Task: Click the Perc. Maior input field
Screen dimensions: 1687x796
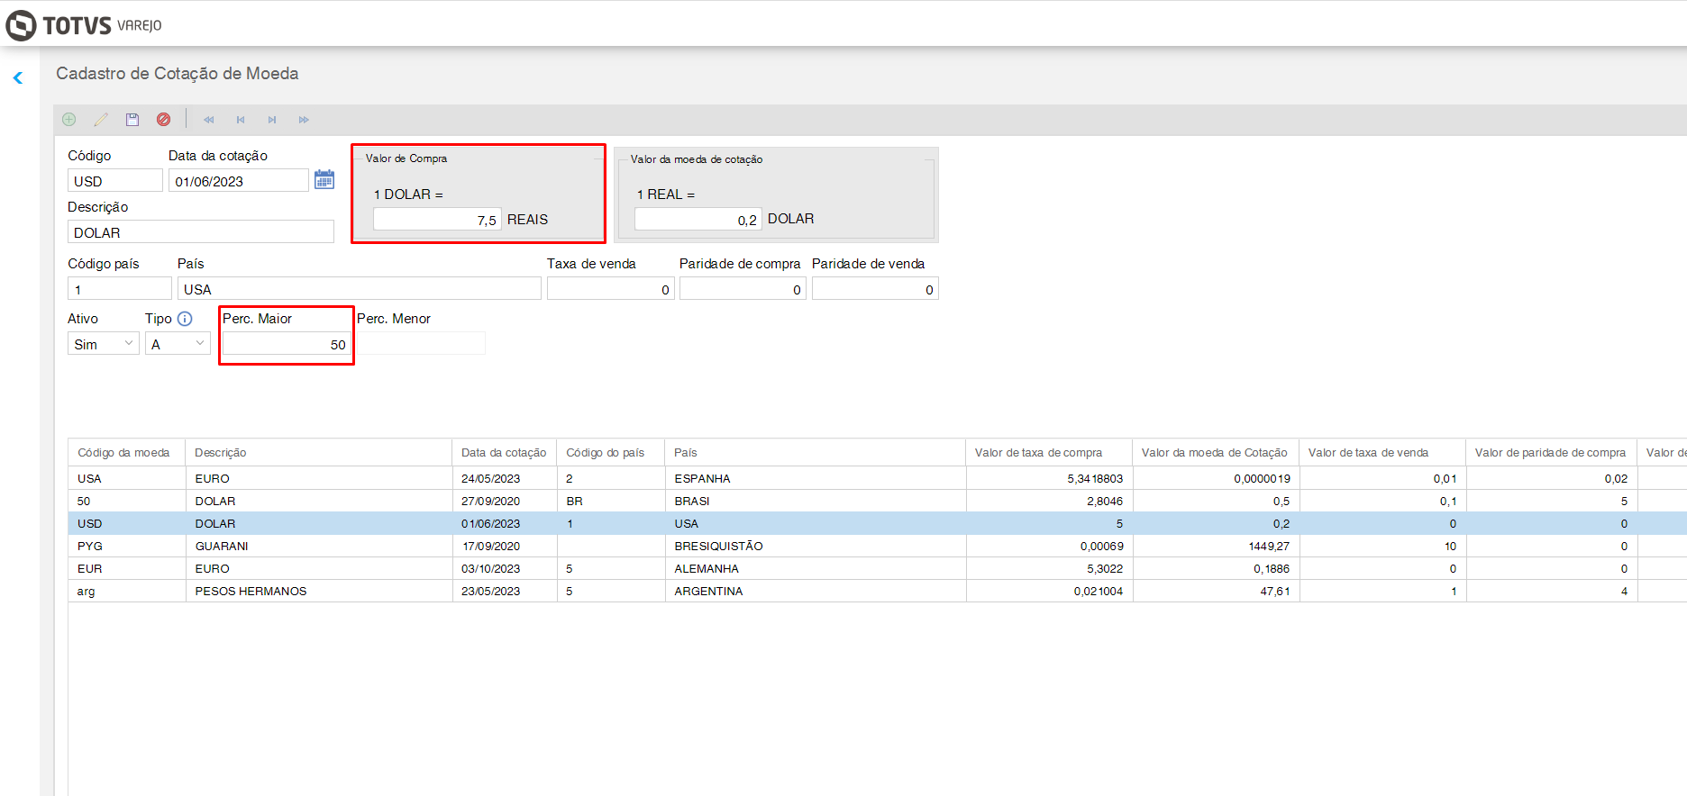Action: 287,344
